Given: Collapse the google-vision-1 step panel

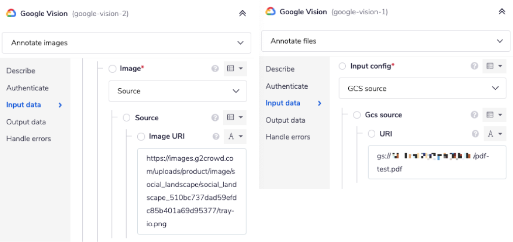Looking at the screenshot, I should tap(502, 12).
